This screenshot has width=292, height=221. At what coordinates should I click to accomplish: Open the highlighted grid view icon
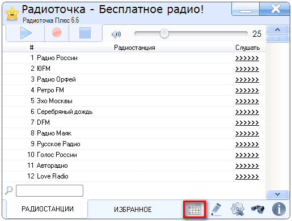194,210
